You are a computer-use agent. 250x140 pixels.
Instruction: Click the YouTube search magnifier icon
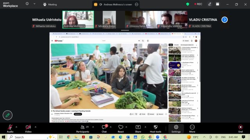pos(143,41)
